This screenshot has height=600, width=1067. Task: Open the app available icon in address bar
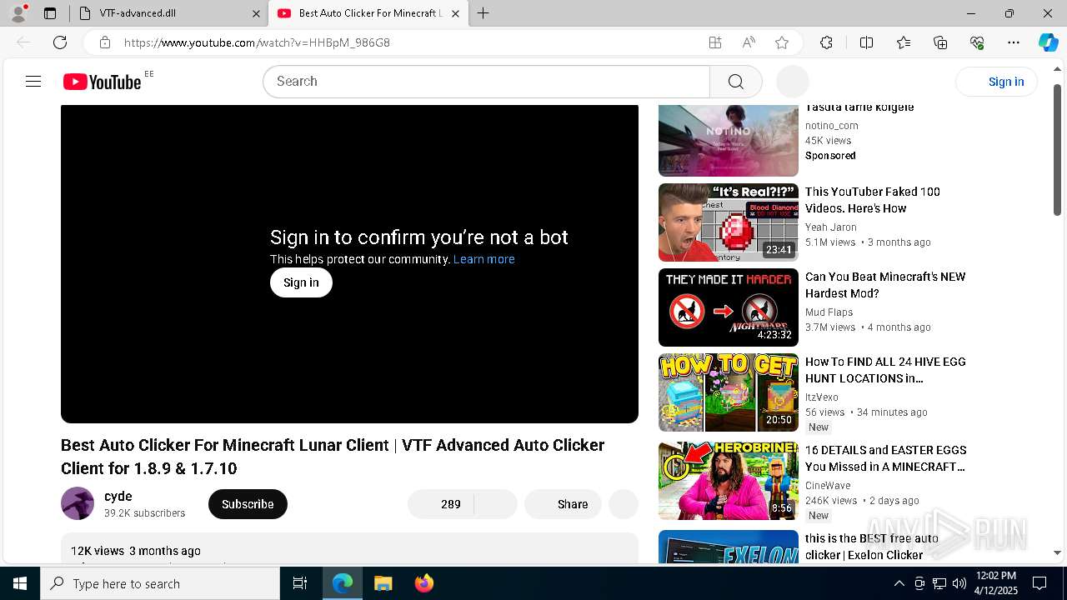click(x=715, y=42)
